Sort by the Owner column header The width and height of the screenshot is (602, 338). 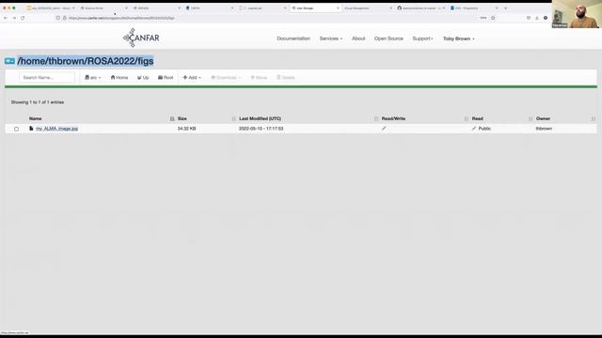coord(543,118)
